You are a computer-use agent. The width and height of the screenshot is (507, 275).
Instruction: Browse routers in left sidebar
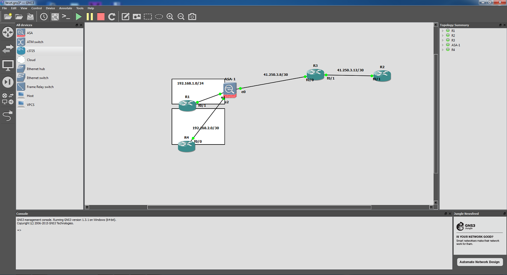coord(8,32)
